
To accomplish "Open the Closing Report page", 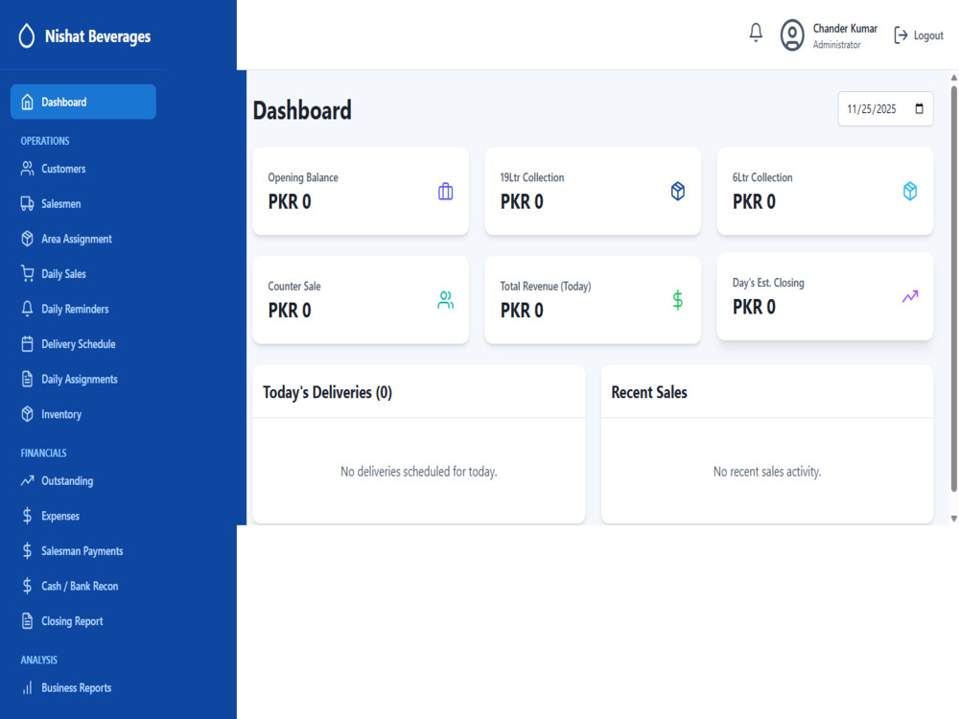I will click(72, 621).
